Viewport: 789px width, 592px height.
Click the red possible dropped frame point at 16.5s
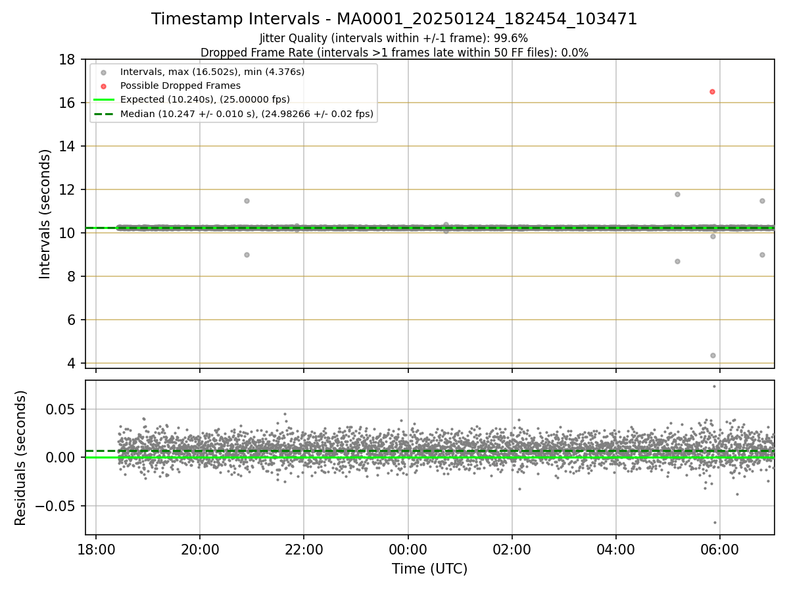(712, 91)
